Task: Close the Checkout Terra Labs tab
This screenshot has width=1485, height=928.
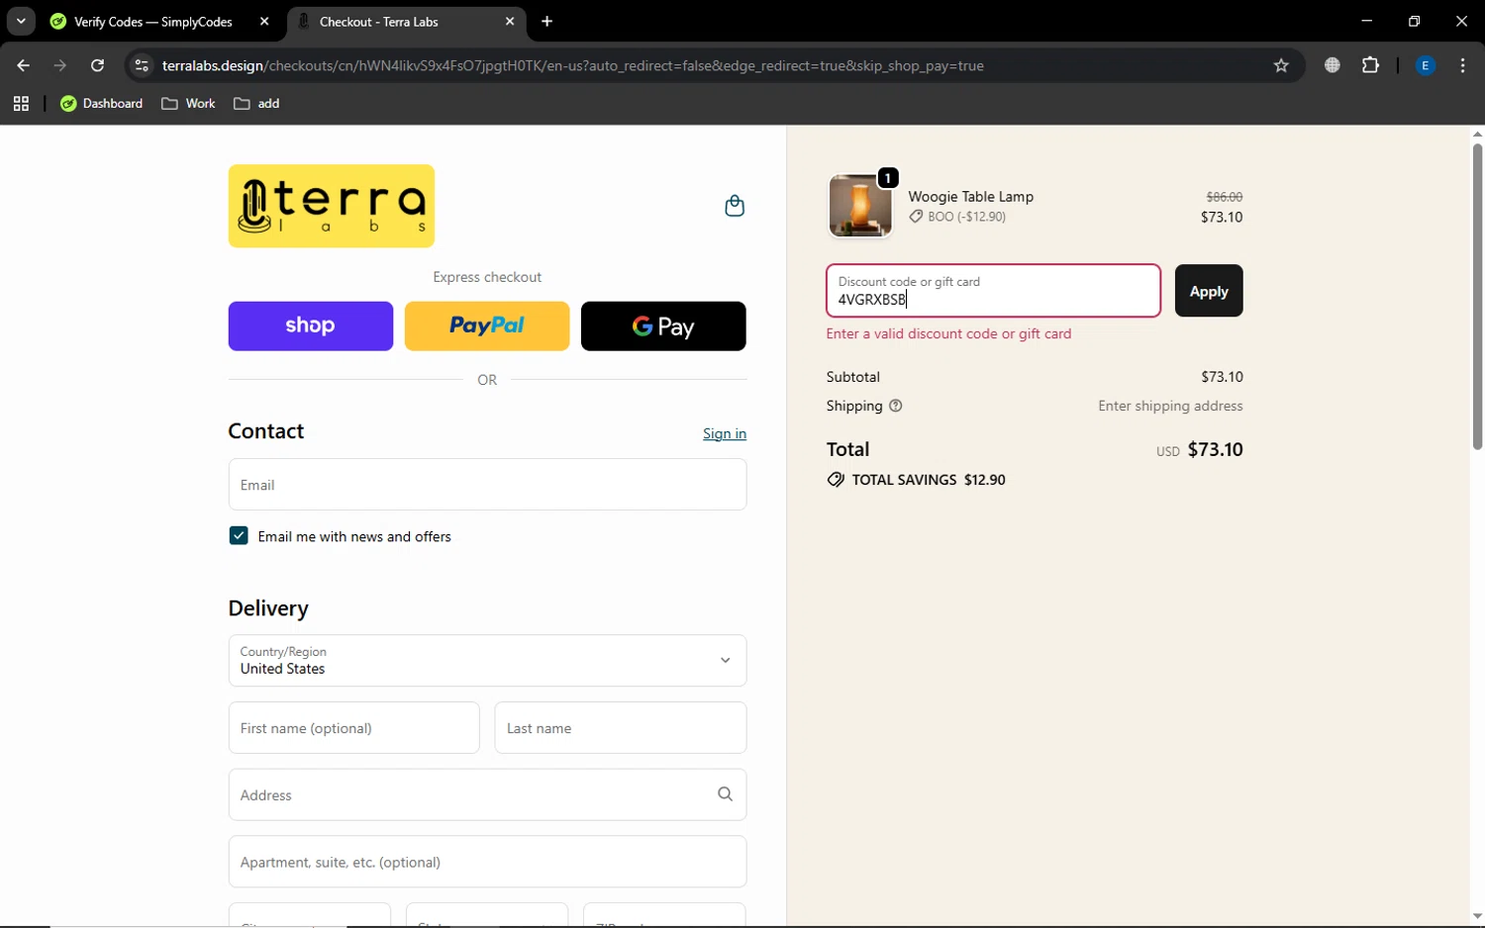Action: click(510, 21)
